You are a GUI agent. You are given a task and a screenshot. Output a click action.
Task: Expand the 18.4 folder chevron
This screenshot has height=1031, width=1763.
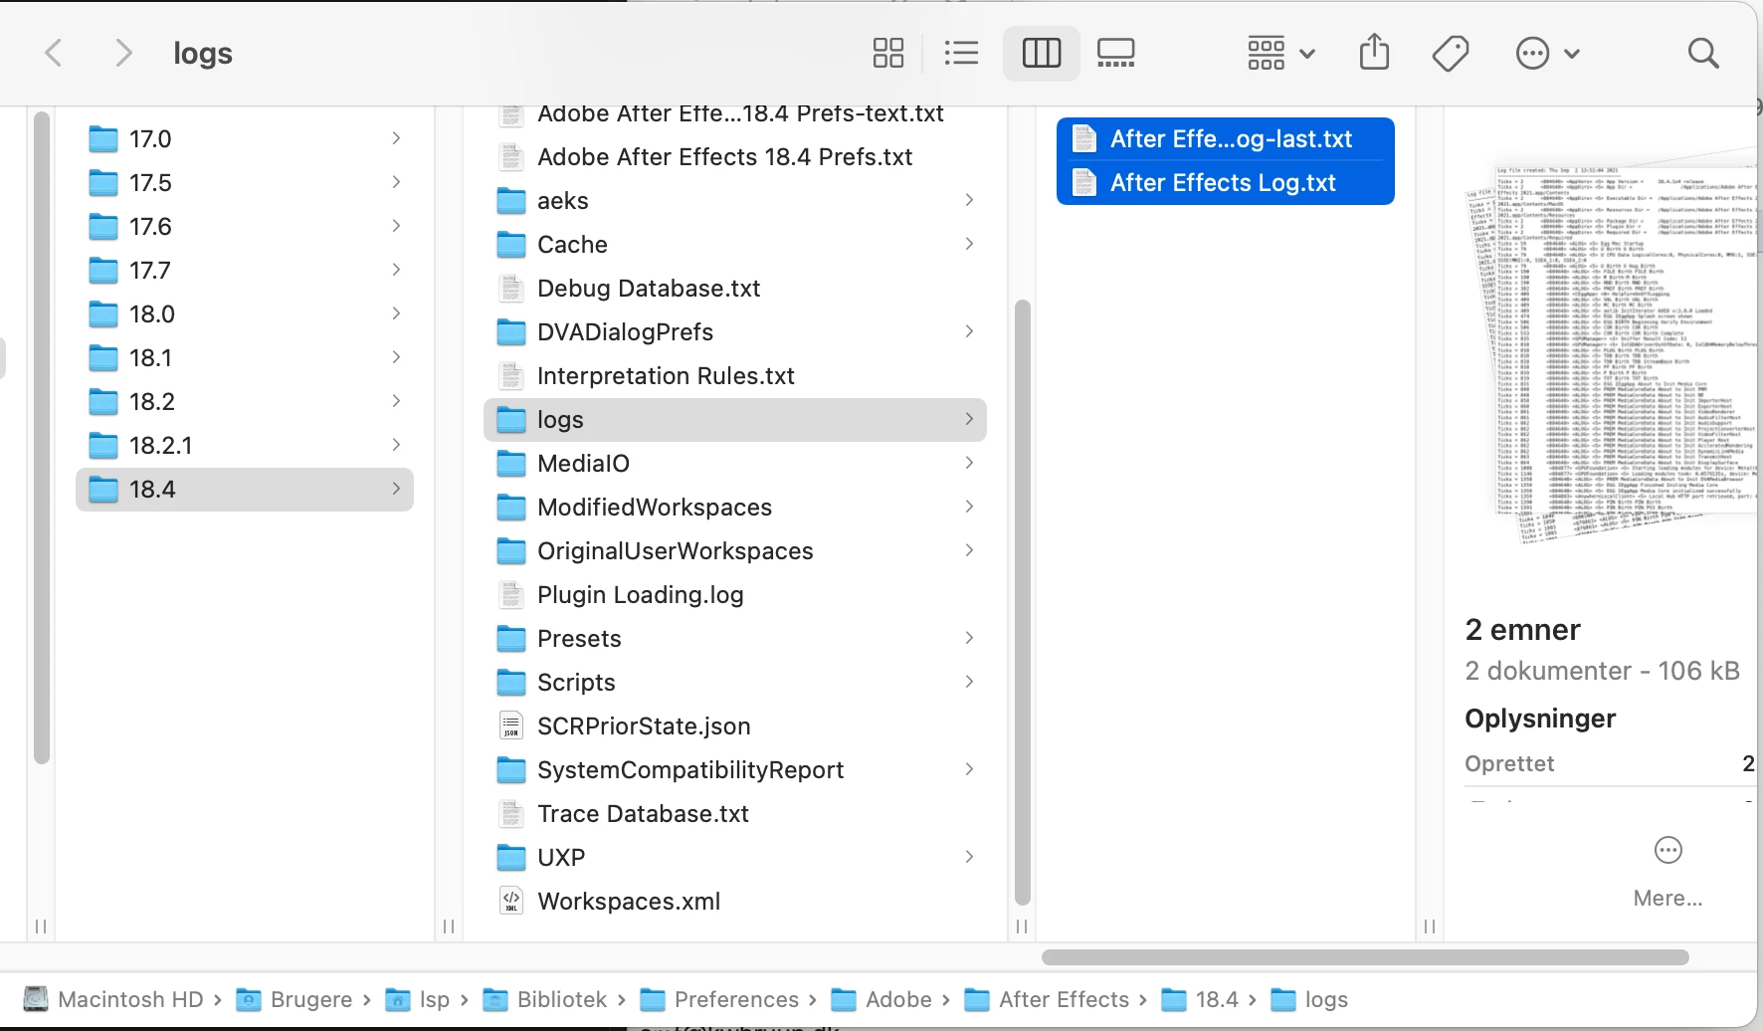pos(396,489)
